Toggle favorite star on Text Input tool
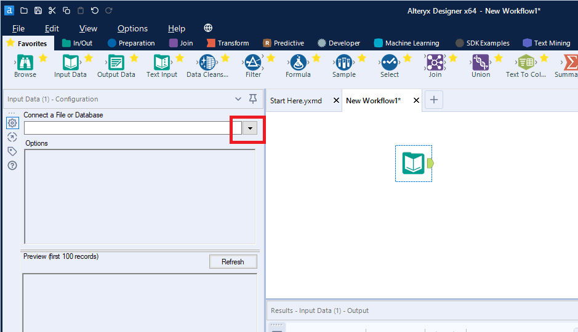This screenshot has width=578, height=332. click(180, 58)
